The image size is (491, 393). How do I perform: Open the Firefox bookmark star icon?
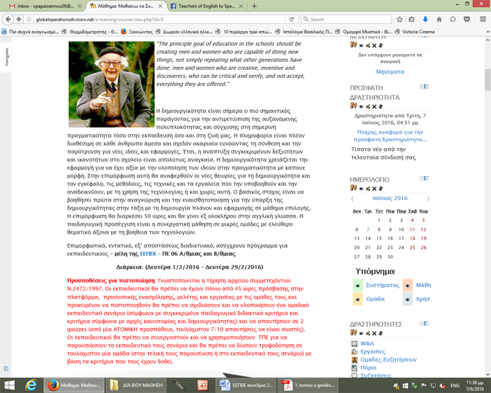(400, 20)
